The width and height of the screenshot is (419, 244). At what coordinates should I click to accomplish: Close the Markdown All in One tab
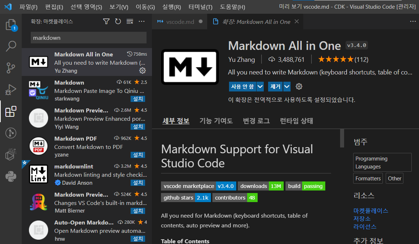coord(297,21)
